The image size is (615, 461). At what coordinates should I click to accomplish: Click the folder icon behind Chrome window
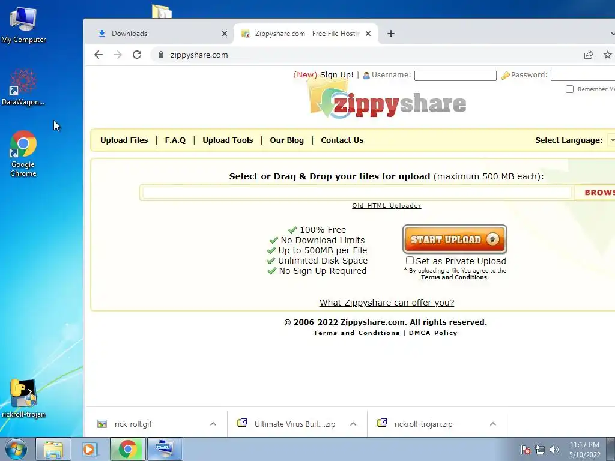pos(162,11)
